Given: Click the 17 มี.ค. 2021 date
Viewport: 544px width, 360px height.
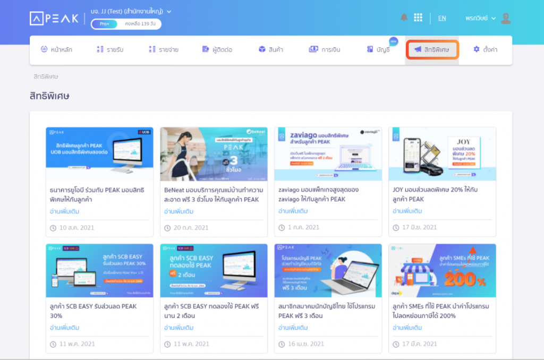Looking at the screenshot, I should [x=420, y=344].
